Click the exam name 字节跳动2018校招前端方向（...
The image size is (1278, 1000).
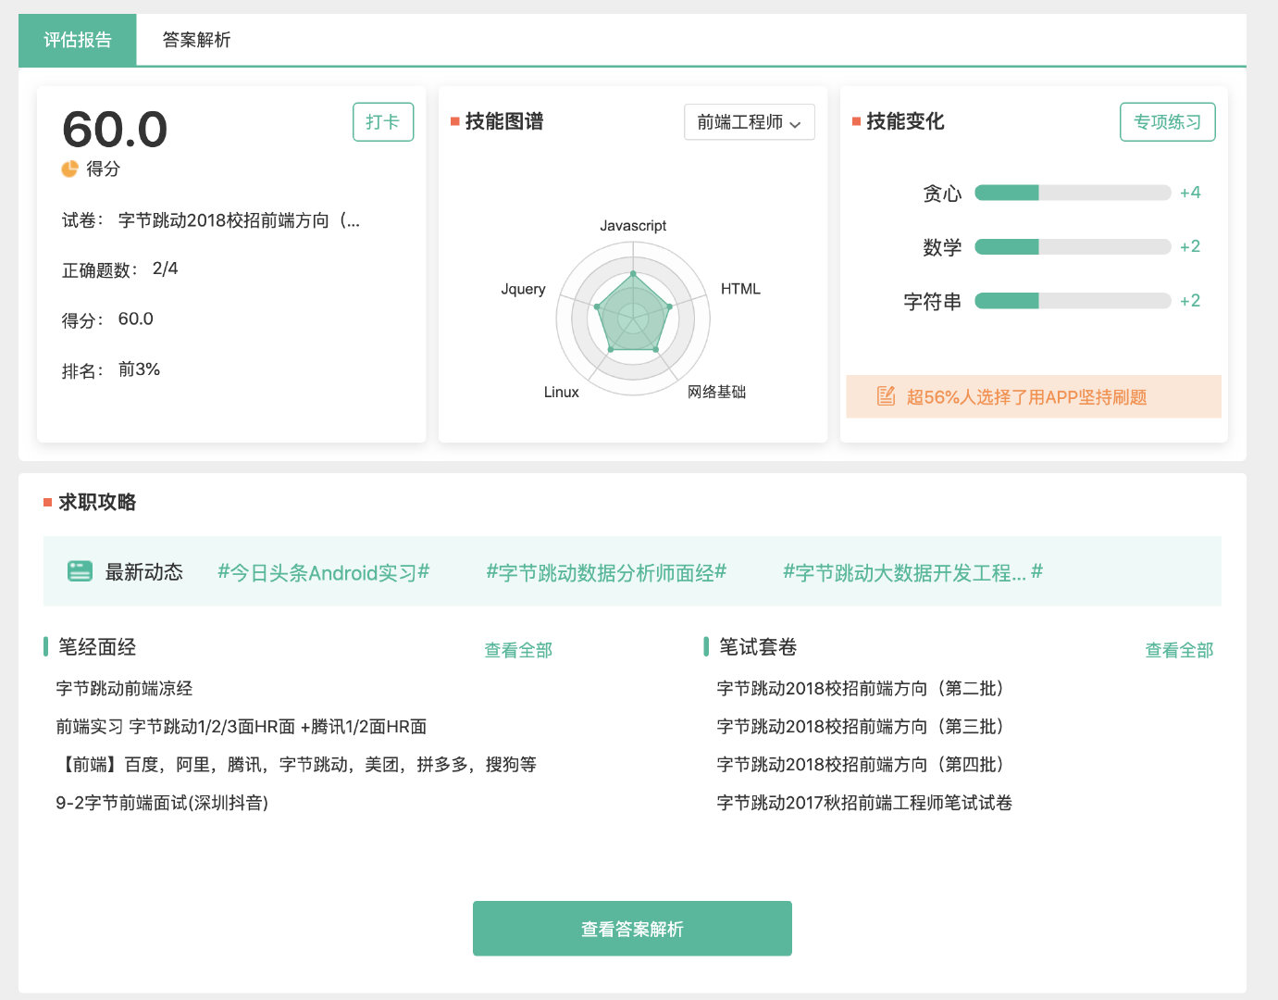click(239, 220)
